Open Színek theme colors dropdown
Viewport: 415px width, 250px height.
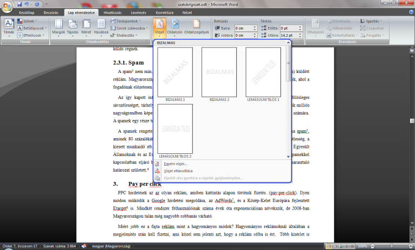(28, 21)
